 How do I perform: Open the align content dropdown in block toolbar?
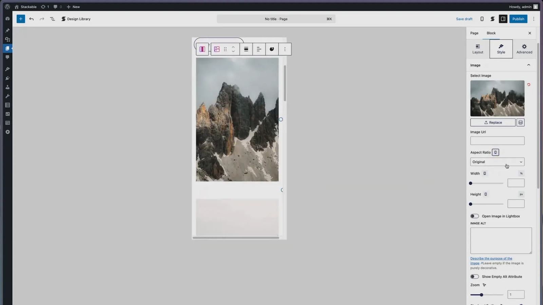point(259,49)
